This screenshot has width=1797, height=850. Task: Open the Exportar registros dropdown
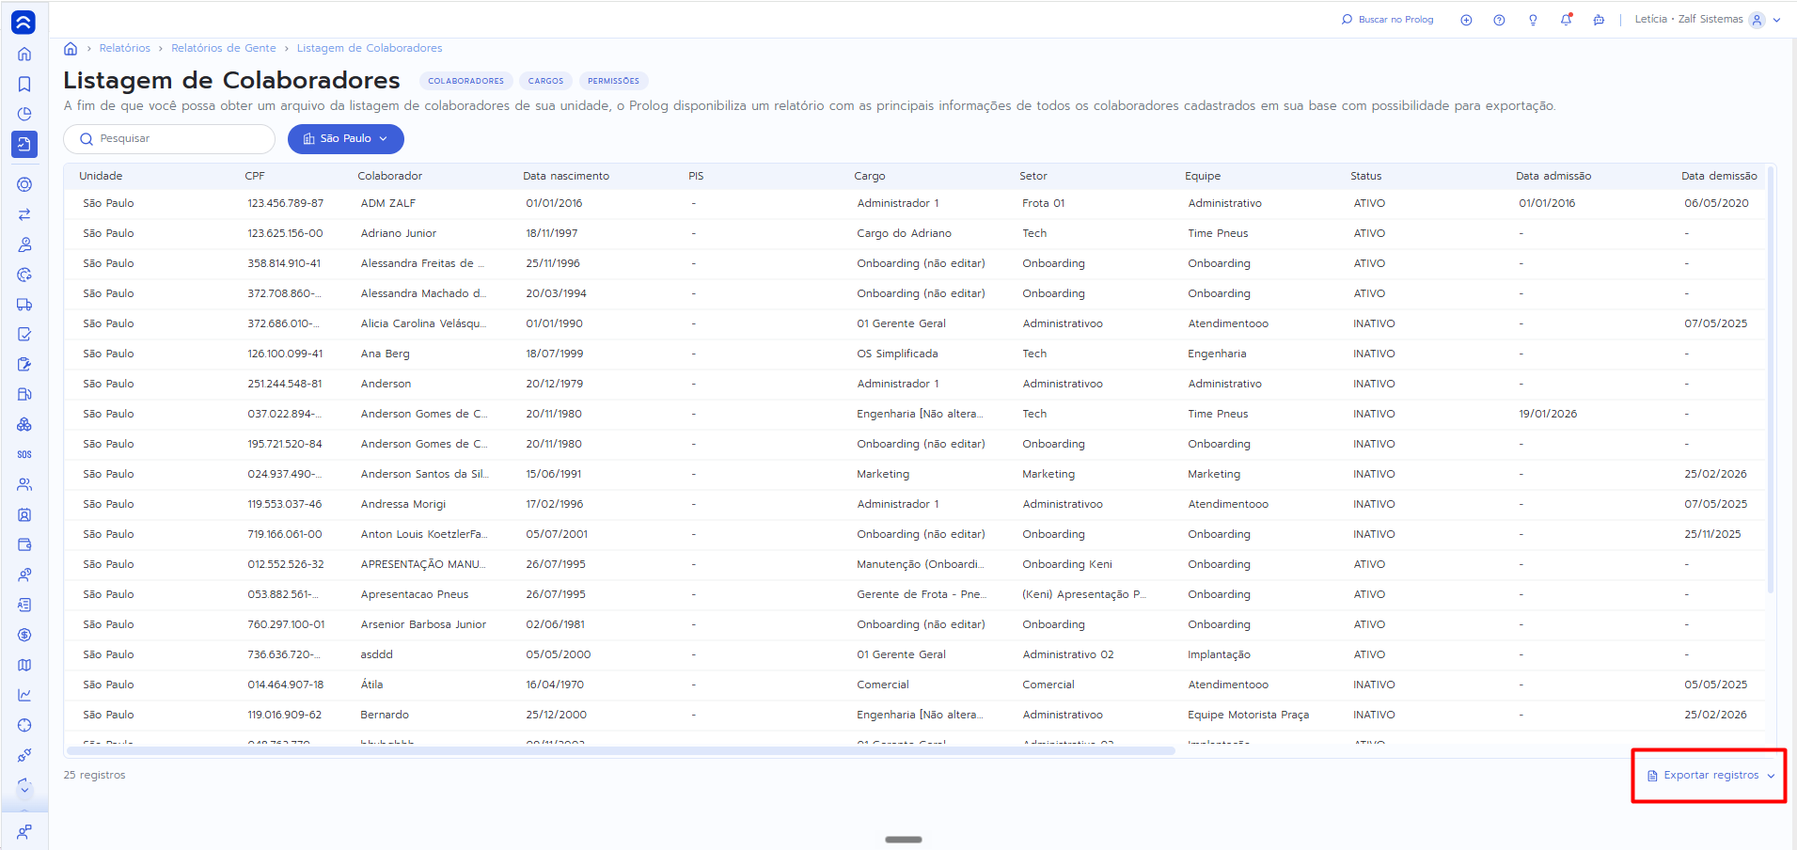point(1710,776)
